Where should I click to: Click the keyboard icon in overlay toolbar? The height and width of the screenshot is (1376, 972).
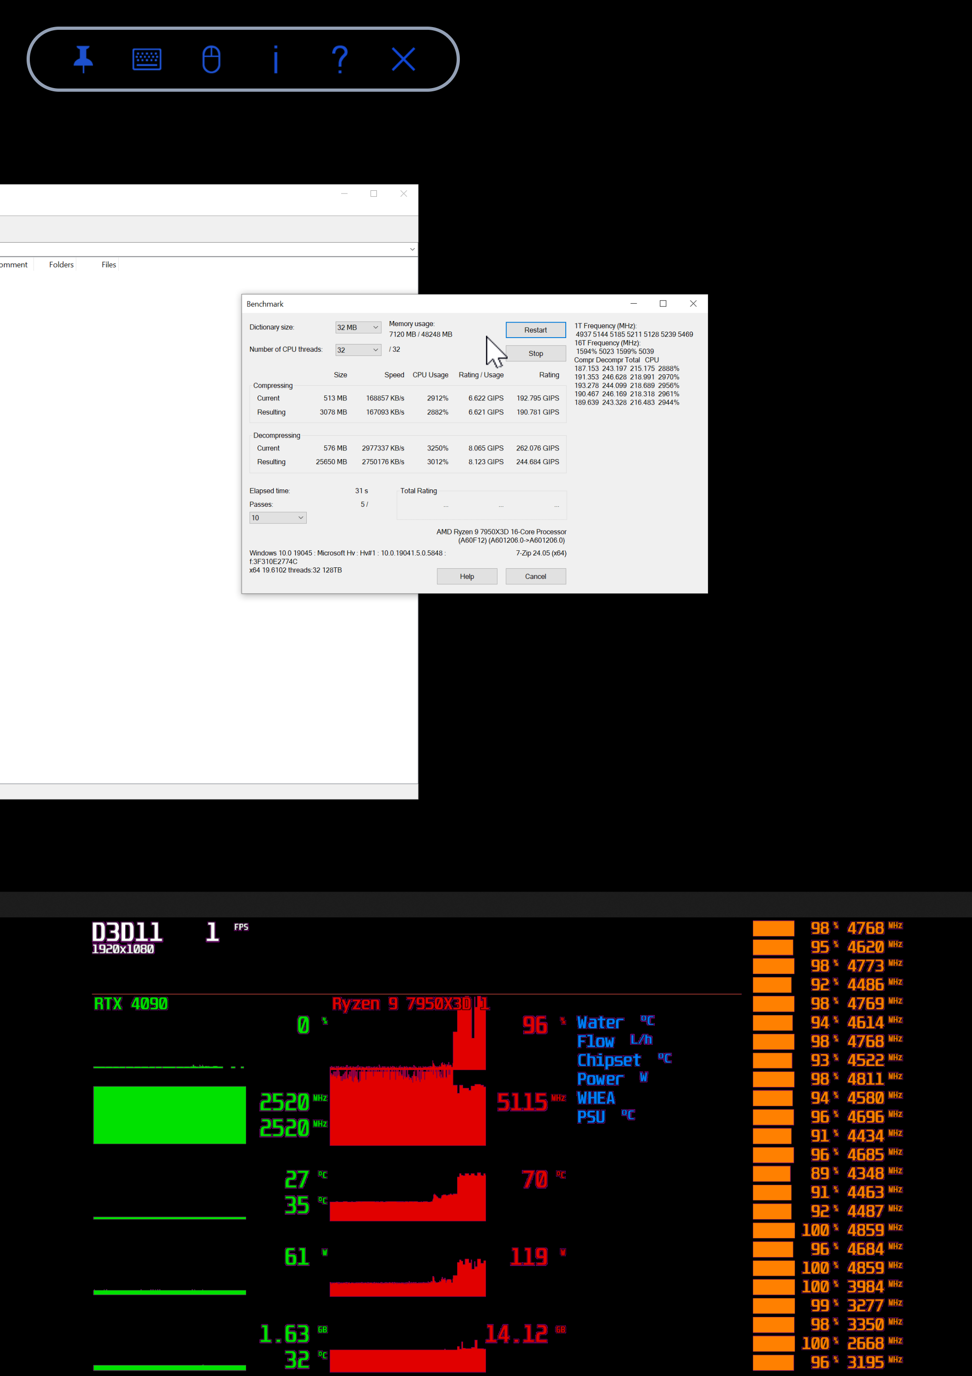coord(147,59)
